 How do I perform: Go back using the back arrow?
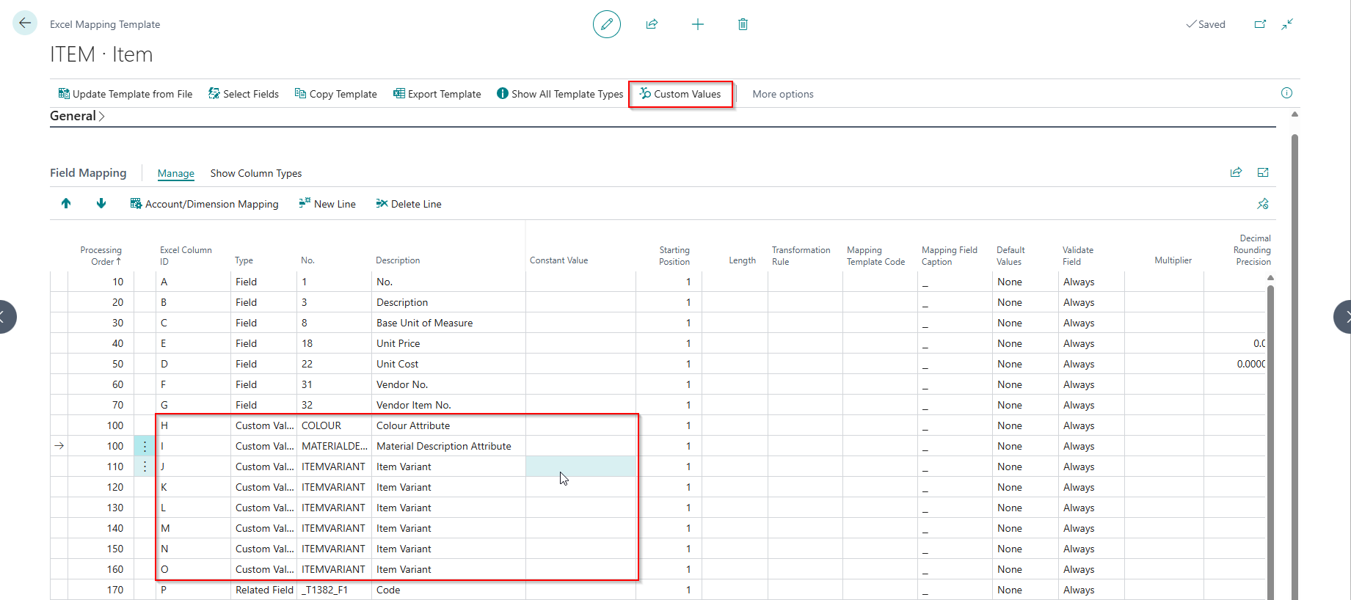25,23
